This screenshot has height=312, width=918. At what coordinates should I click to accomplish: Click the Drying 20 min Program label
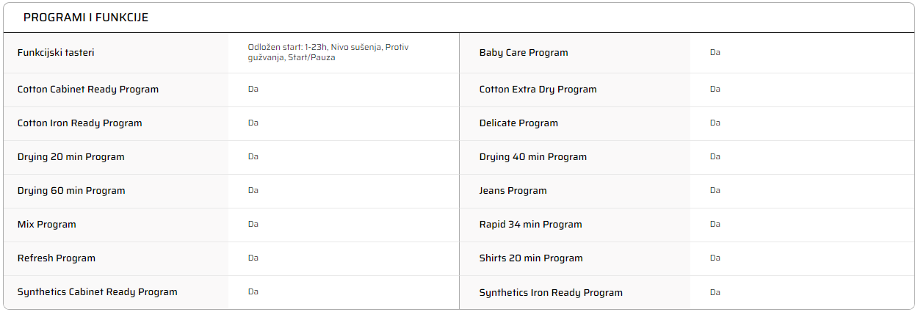pos(71,157)
